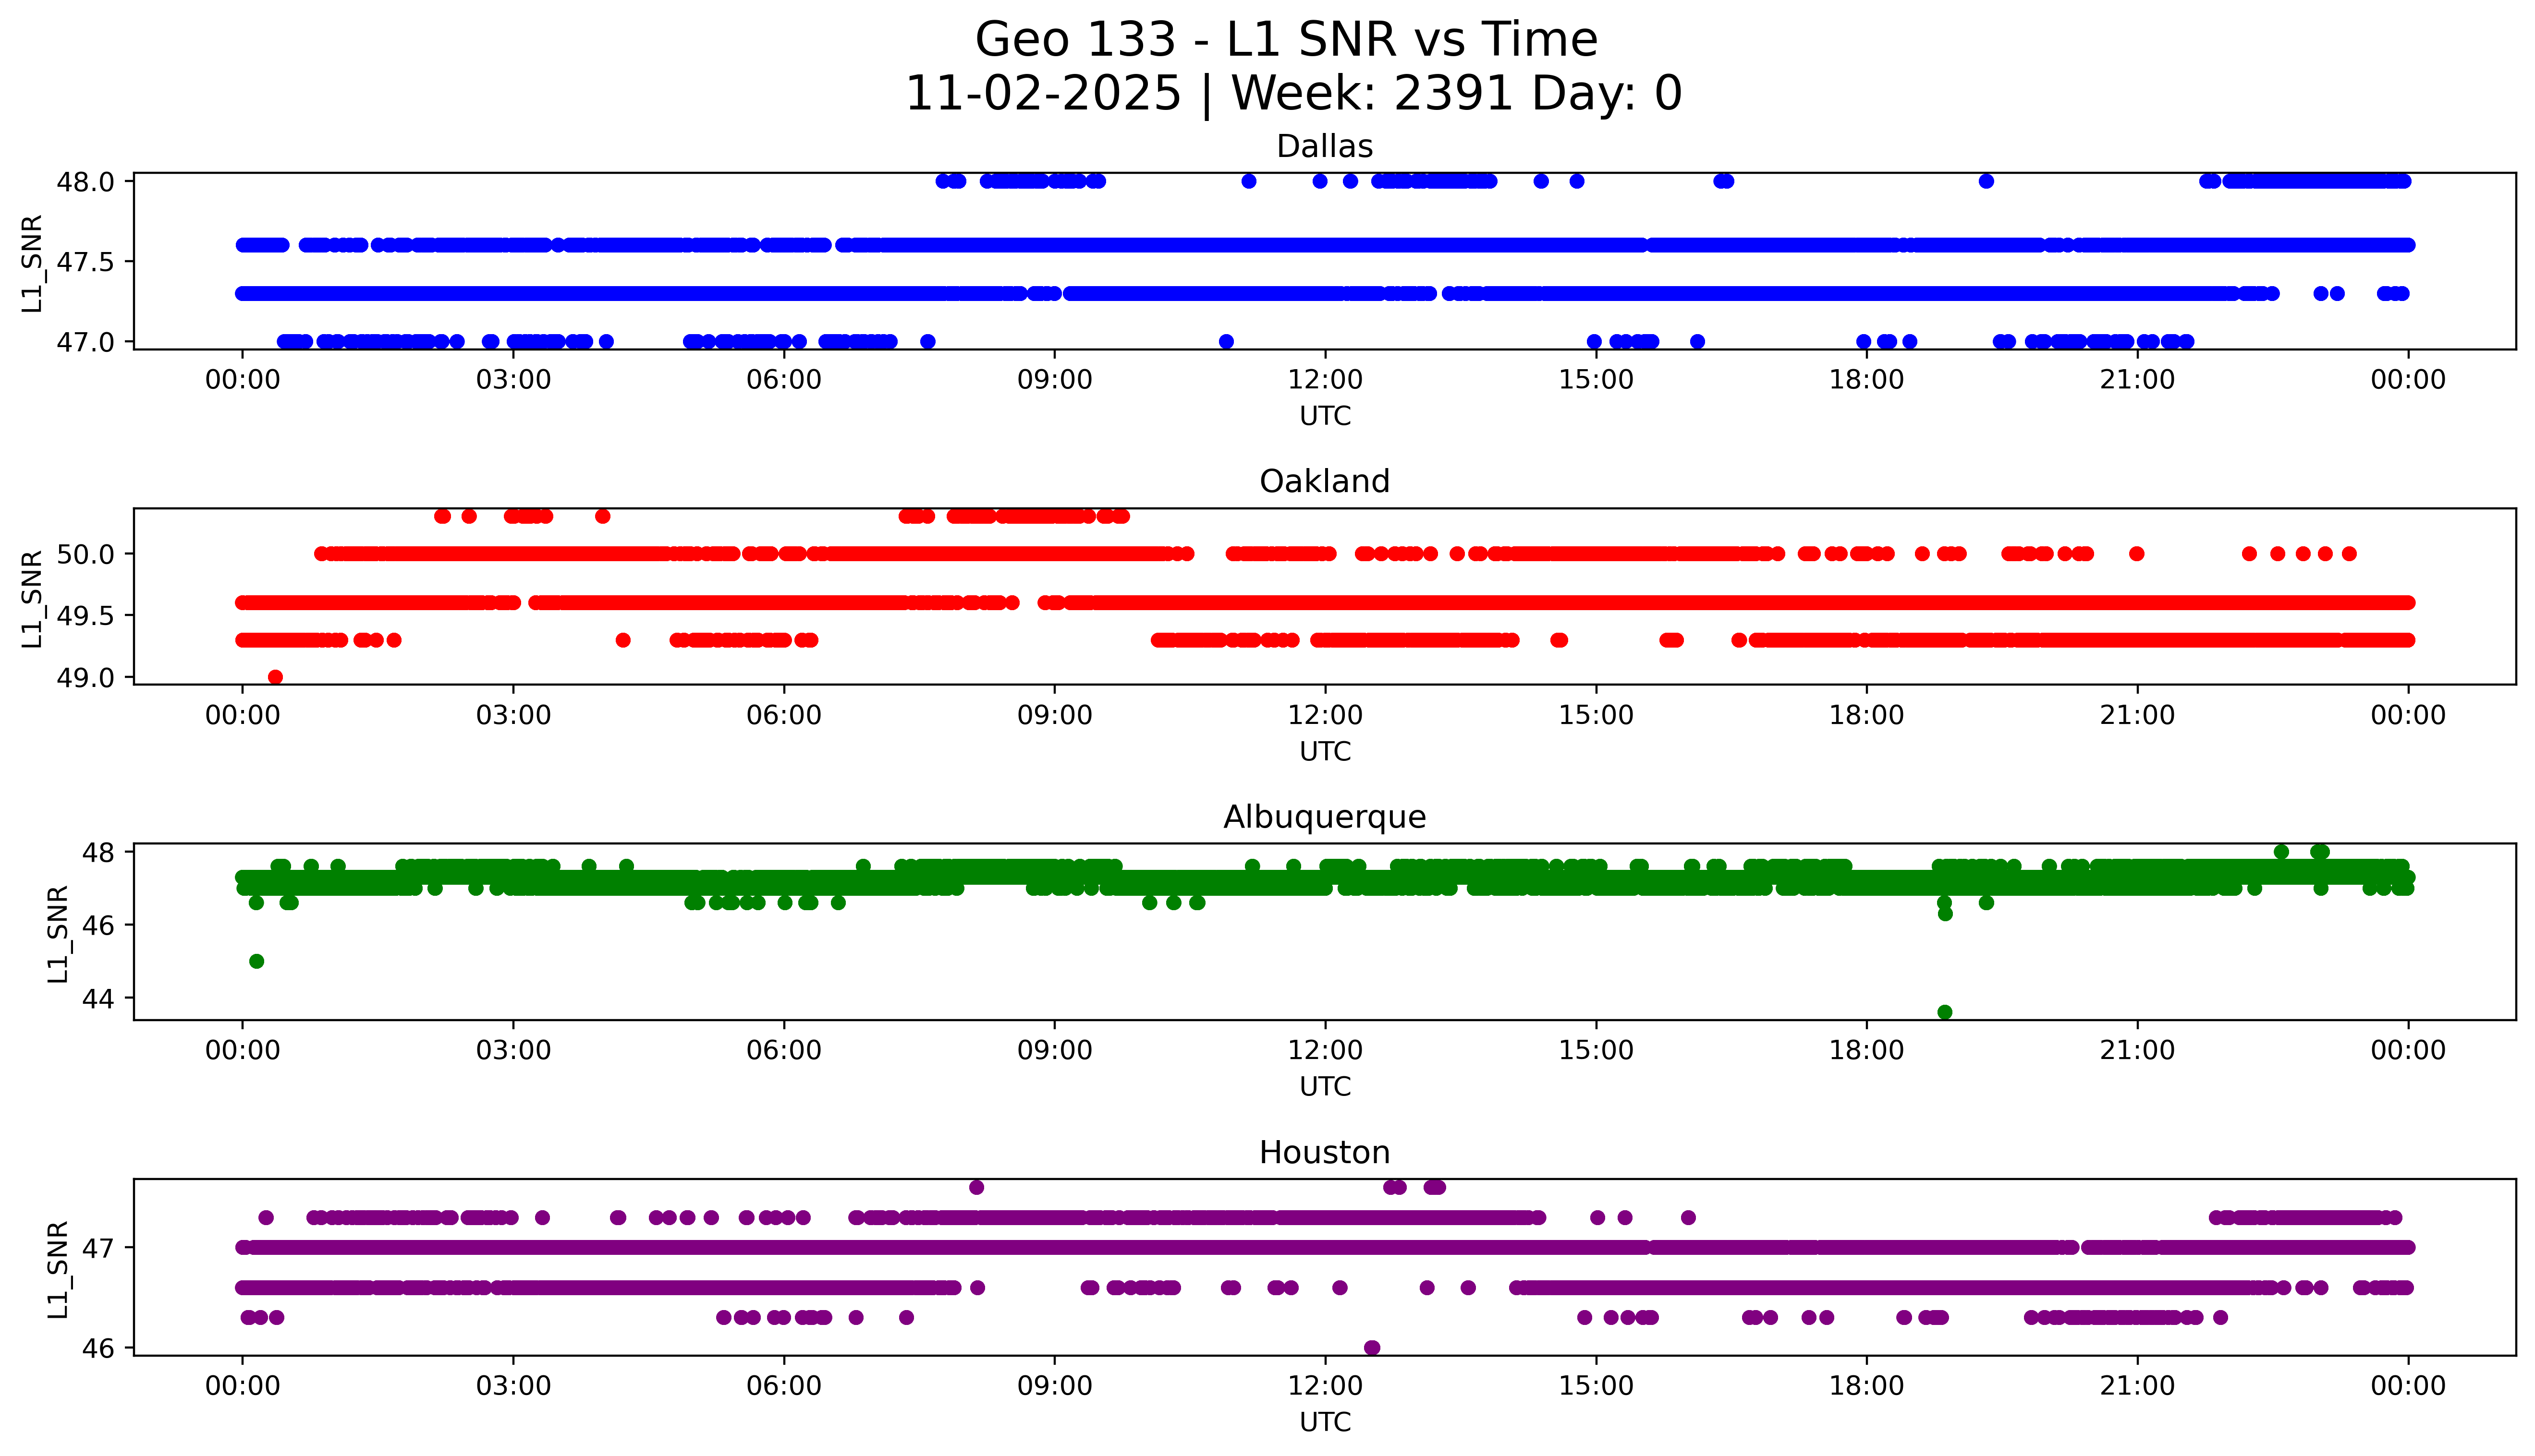Click the Albuquerque subplot title

point(1325,817)
